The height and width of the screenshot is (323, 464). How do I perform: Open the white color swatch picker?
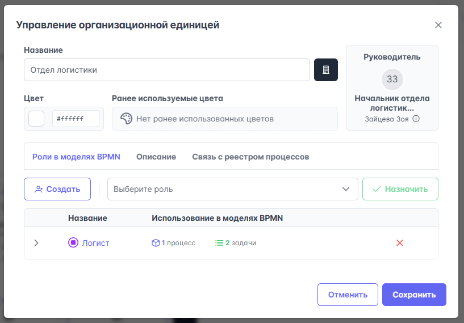[36, 119]
